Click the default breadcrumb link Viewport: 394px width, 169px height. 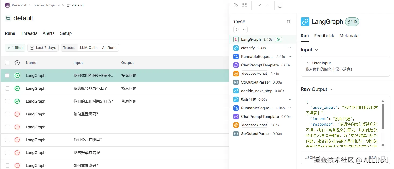coord(78,5)
